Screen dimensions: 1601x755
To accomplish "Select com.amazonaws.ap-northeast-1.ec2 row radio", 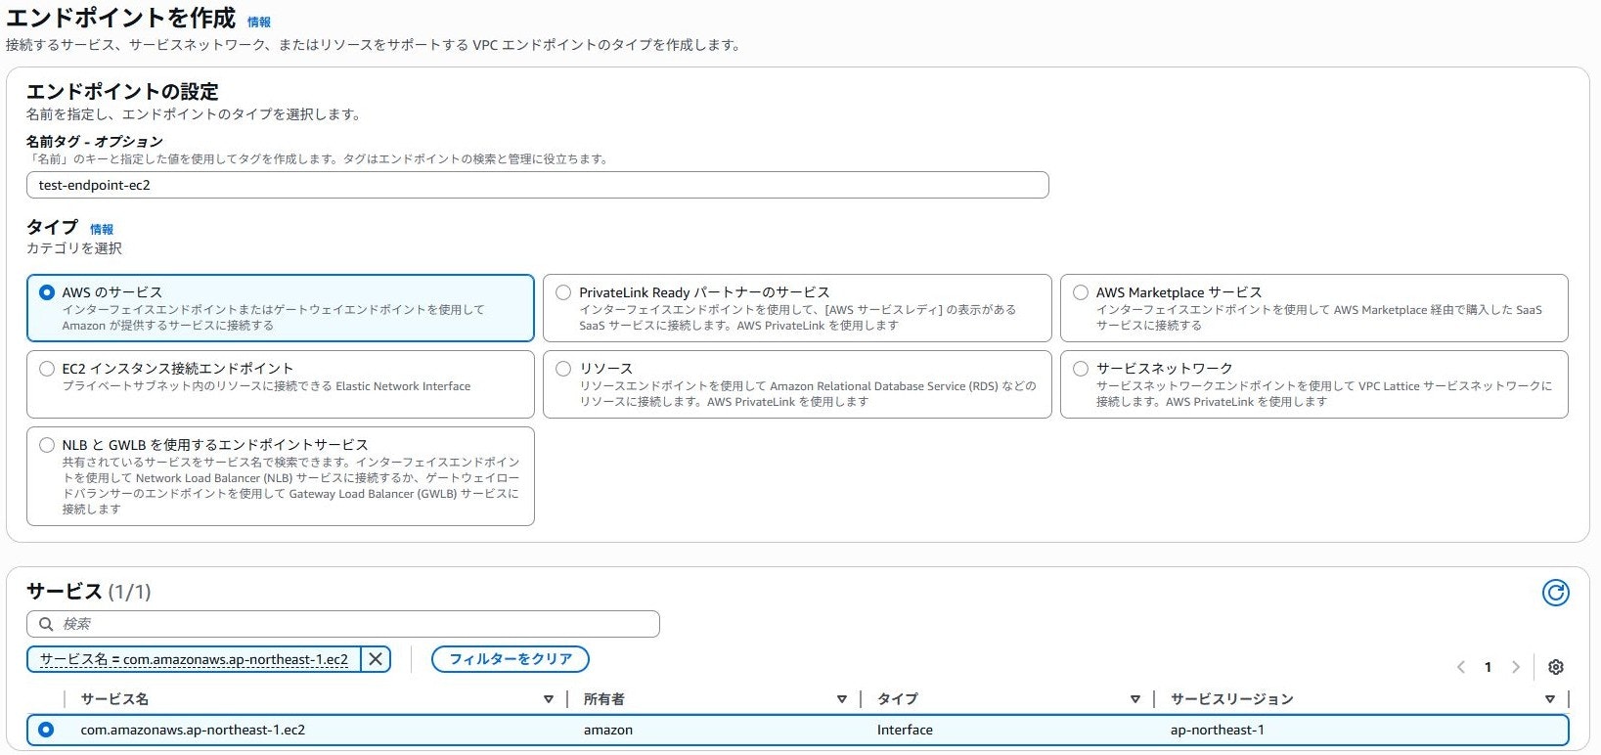I will [46, 730].
